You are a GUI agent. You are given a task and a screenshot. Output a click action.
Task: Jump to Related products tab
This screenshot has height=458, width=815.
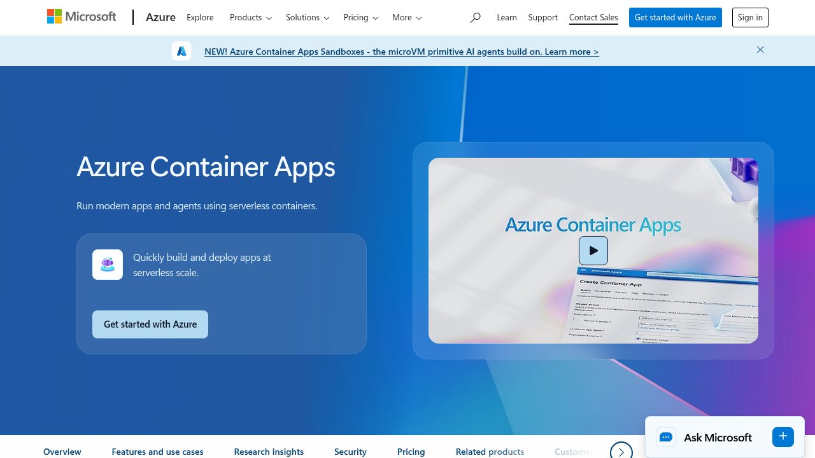tap(490, 452)
